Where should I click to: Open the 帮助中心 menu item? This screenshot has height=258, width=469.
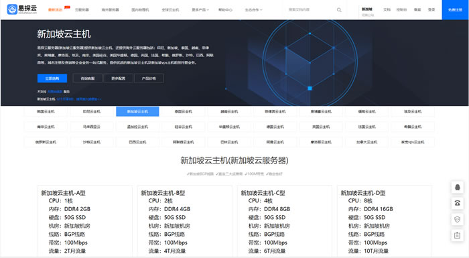(225, 10)
